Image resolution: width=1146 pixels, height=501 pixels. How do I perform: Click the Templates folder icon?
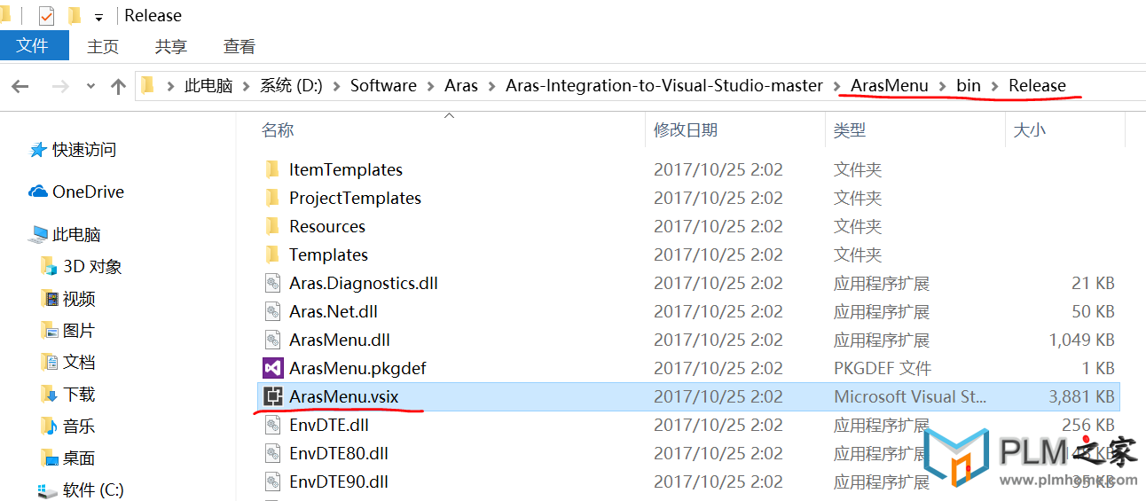pyautogui.click(x=273, y=254)
